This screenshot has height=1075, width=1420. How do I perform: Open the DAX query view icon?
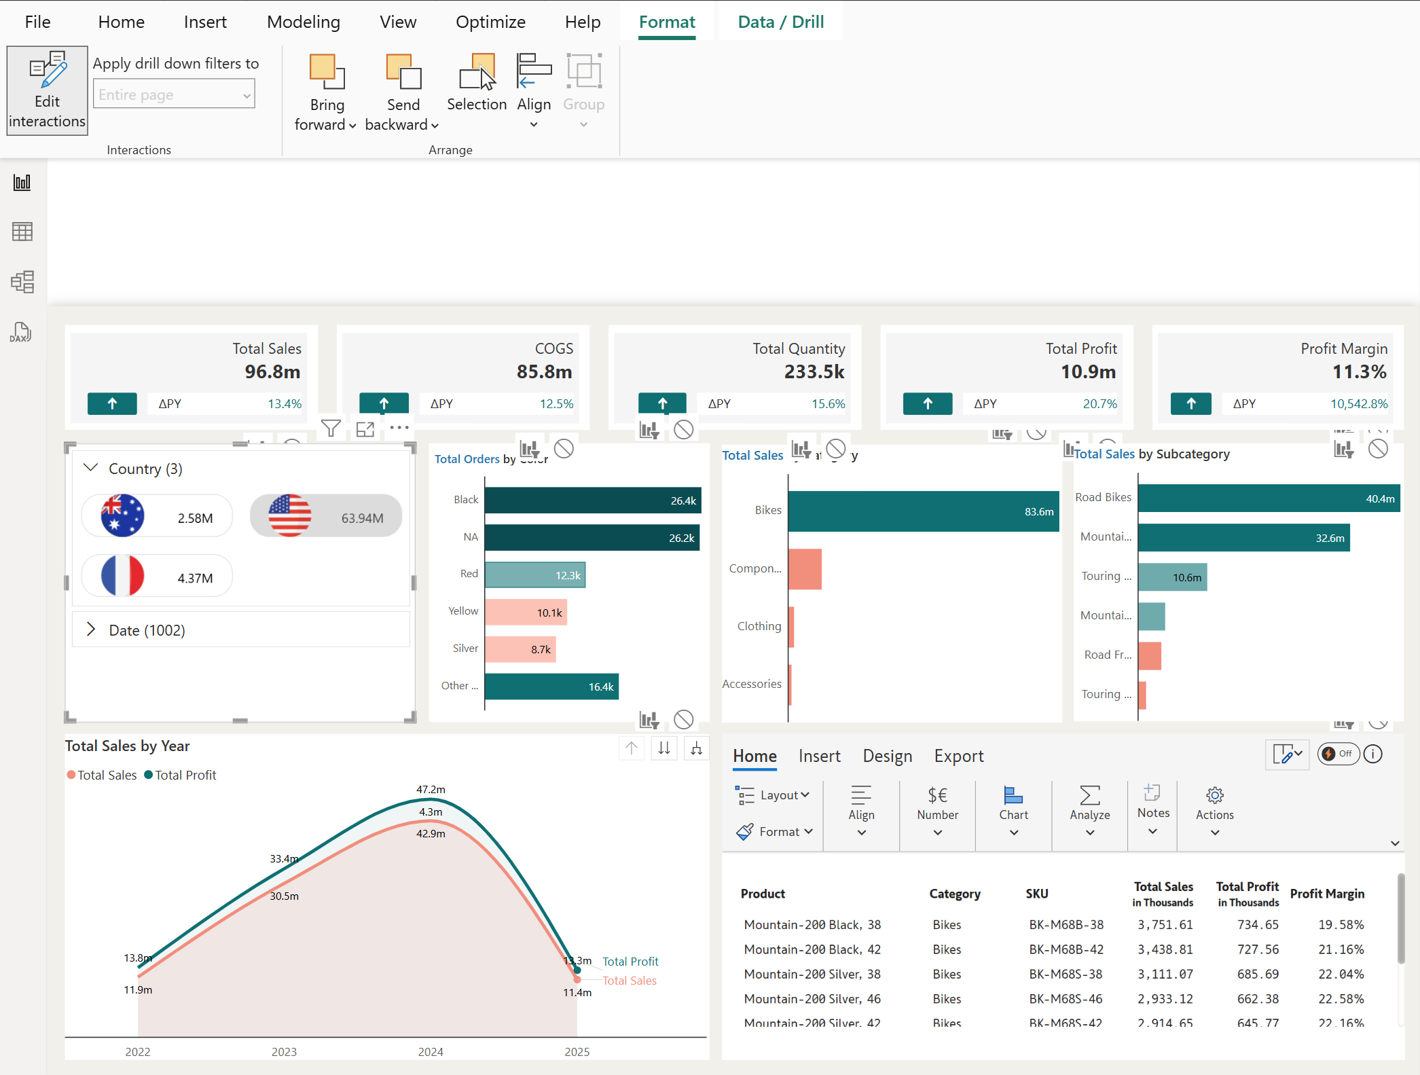point(22,331)
